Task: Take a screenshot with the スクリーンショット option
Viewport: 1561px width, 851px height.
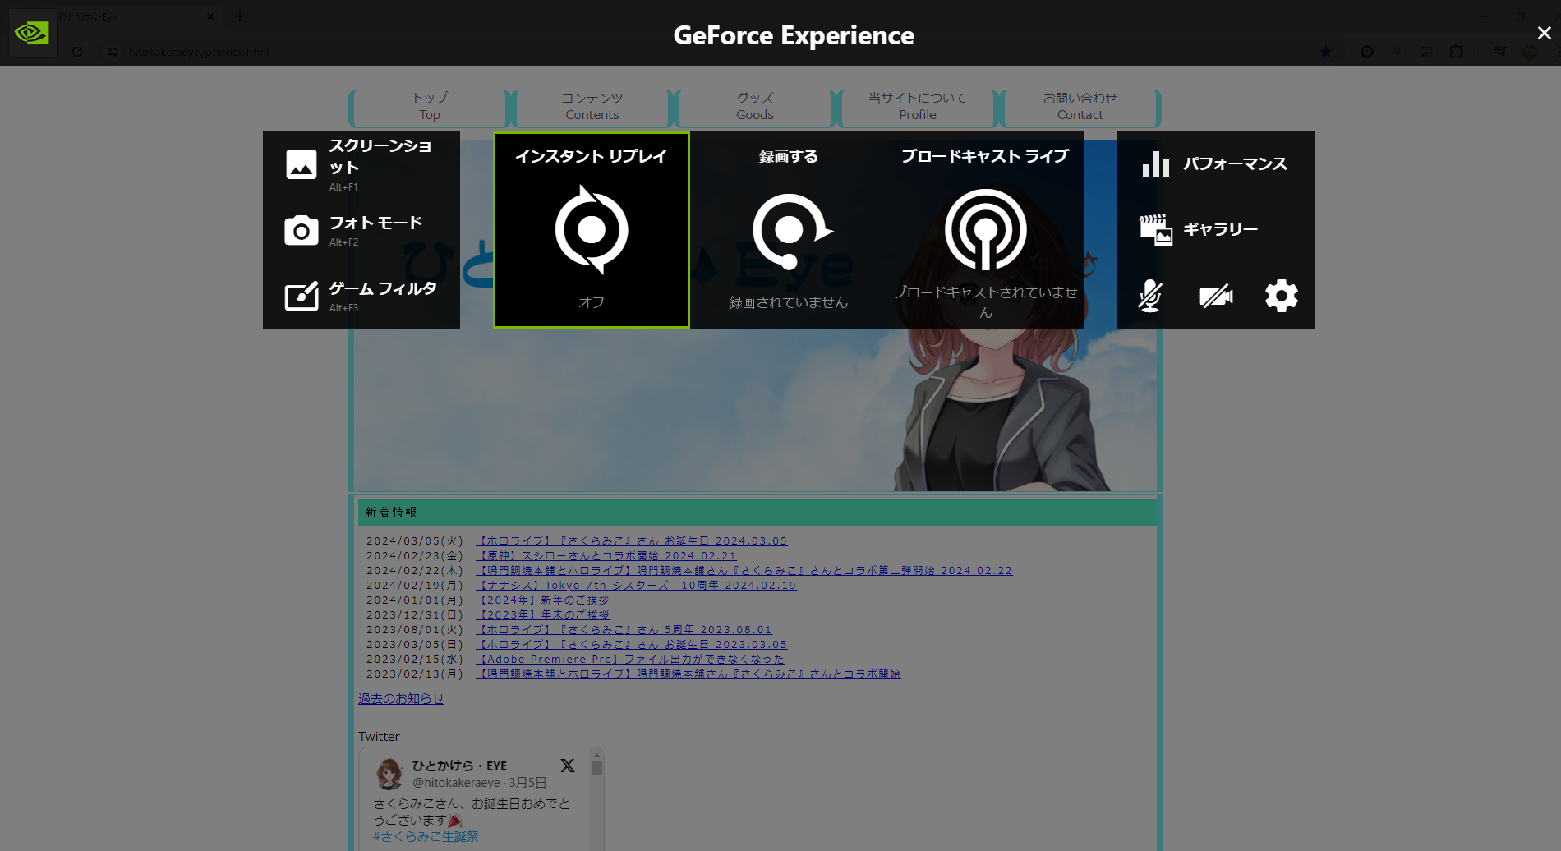Action: point(360,164)
